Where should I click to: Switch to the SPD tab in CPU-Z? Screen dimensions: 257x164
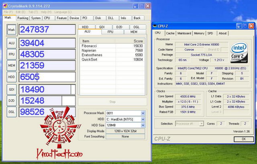tap(210, 33)
